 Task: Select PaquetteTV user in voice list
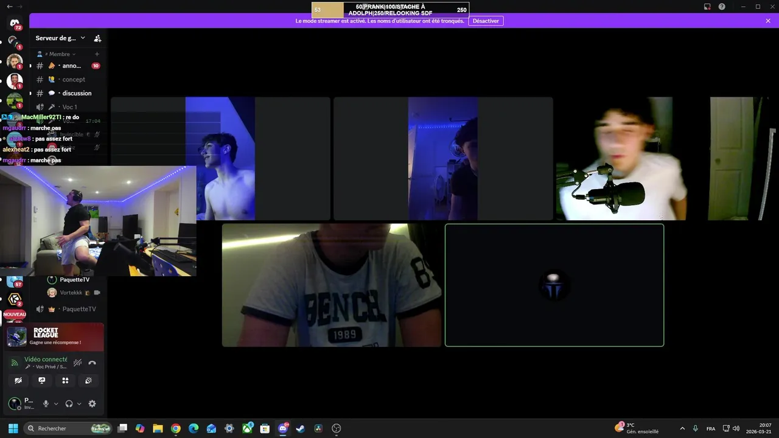tap(70, 280)
